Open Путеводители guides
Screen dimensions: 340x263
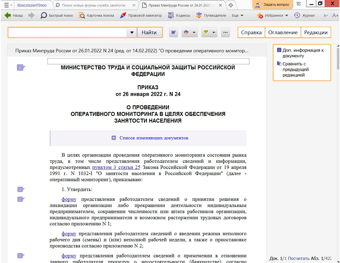point(211,15)
